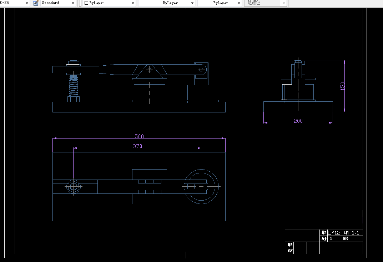Select the 200 dimension text
Image resolution: width=383 pixels, height=262 pixels.
(298, 121)
